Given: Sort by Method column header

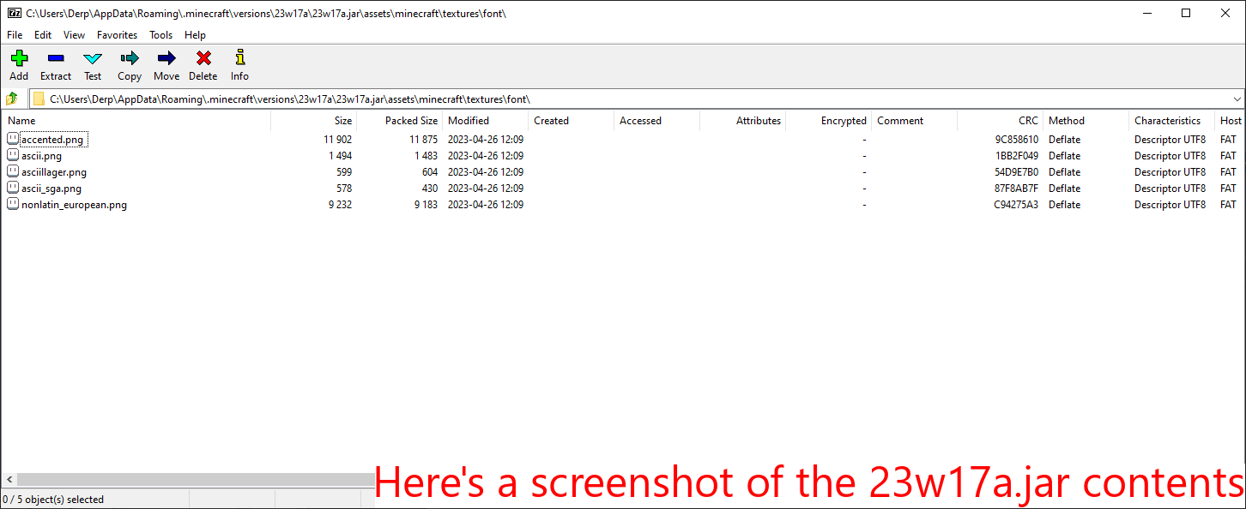Looking at the screenshot, I should coord(1086,121).
